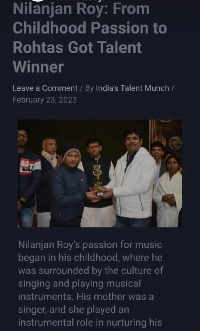Click the "February 23, 2023" post date
Screen dimensions: 200x331
tap(45, 100)
